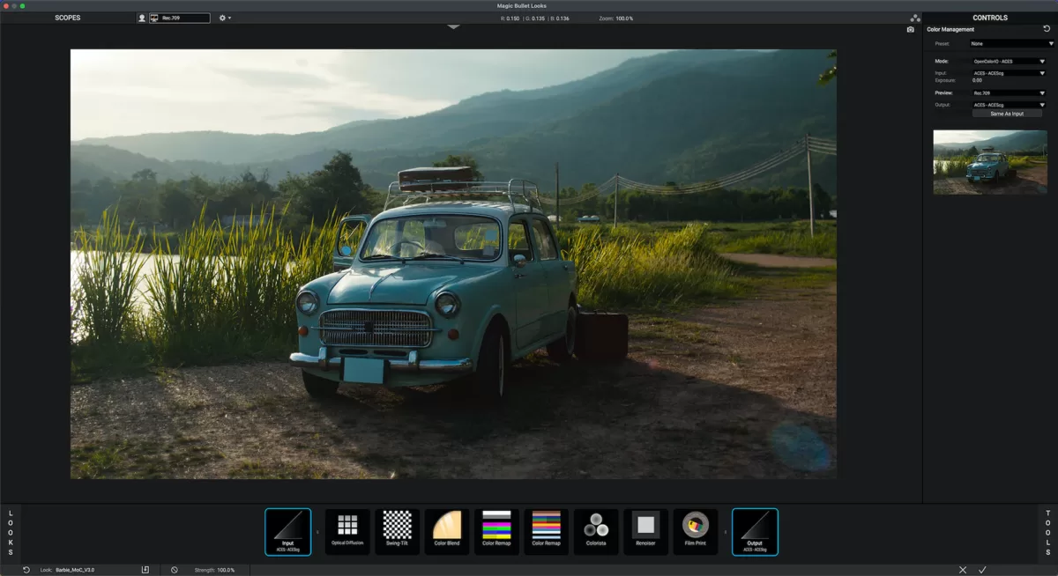Viewport: 1058px width, 576px height.
Task: Open the Preset dropdown showing None
Action: 1011,43
